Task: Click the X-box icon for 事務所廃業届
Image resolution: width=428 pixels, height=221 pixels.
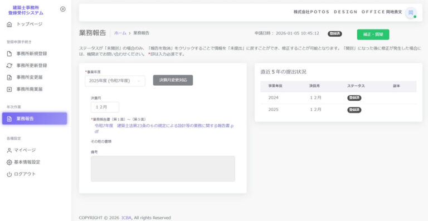Action: coord(9,90)
